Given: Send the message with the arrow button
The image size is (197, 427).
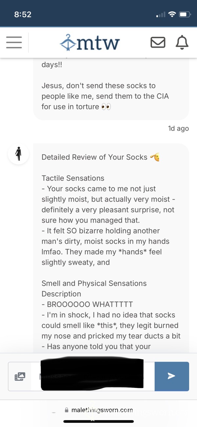Looking at the screenshot, I should [172, 376].
